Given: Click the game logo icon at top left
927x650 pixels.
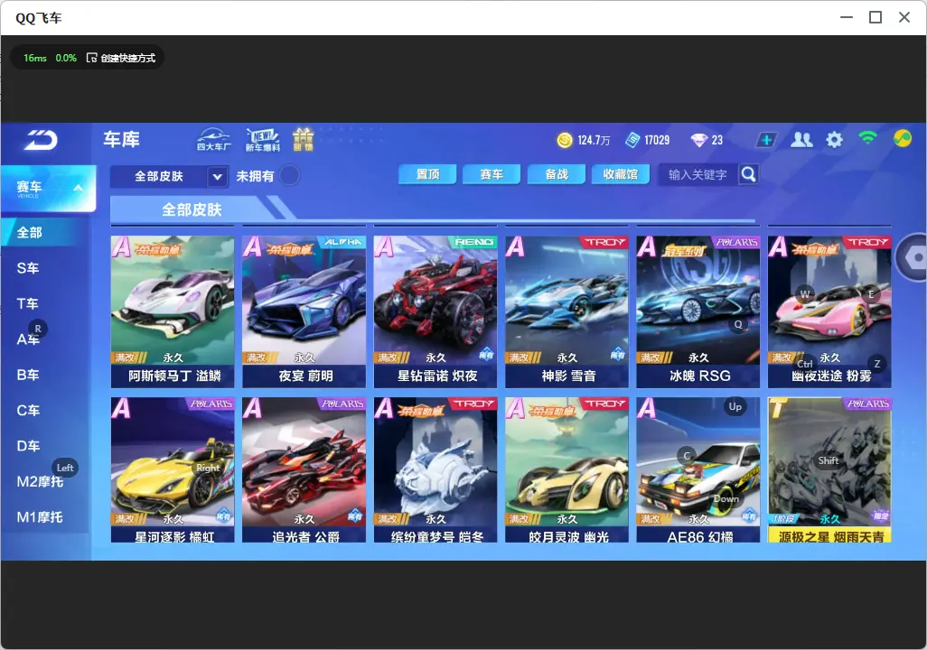Looking at the screenshot, I should 41,140.
